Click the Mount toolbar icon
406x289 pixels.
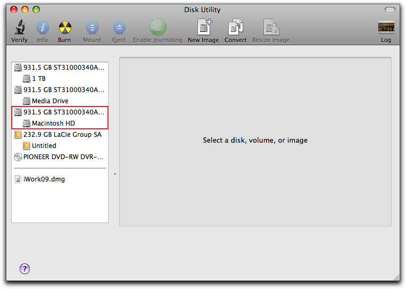(x=92, y=28)
